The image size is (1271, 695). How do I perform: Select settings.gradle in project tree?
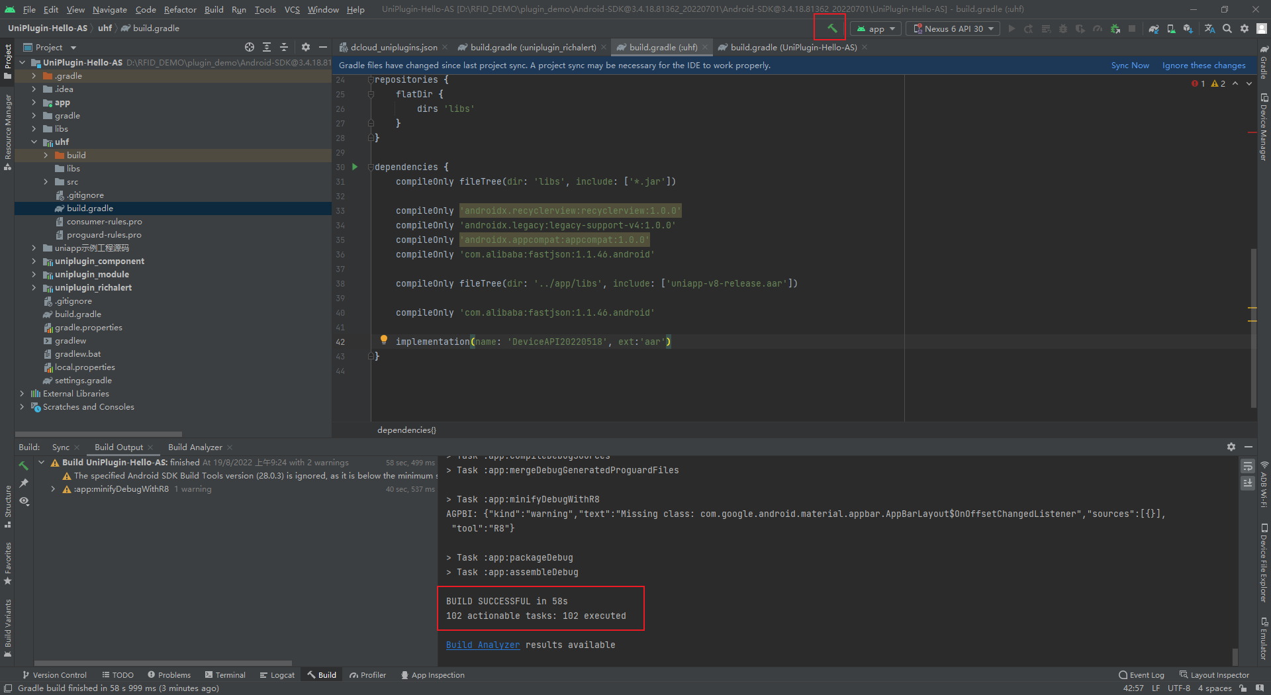pyautogui.click(x=83, y=380)
